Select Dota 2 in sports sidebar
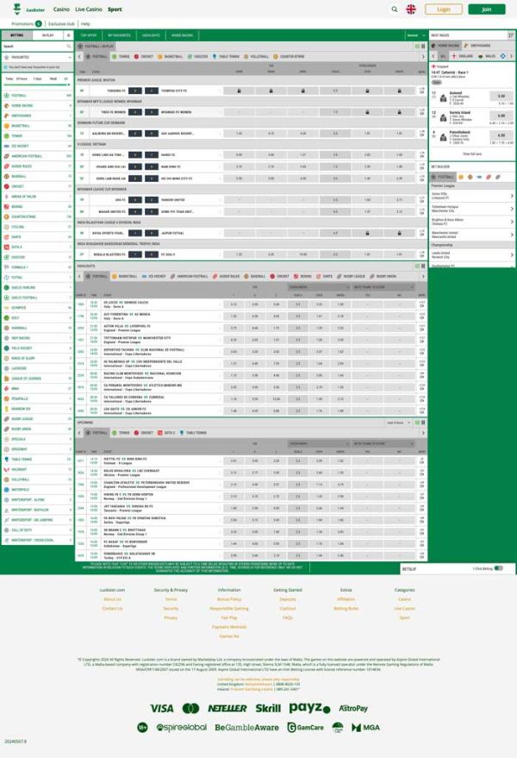This screenshot has width=517, height=758. pos(37,247)
